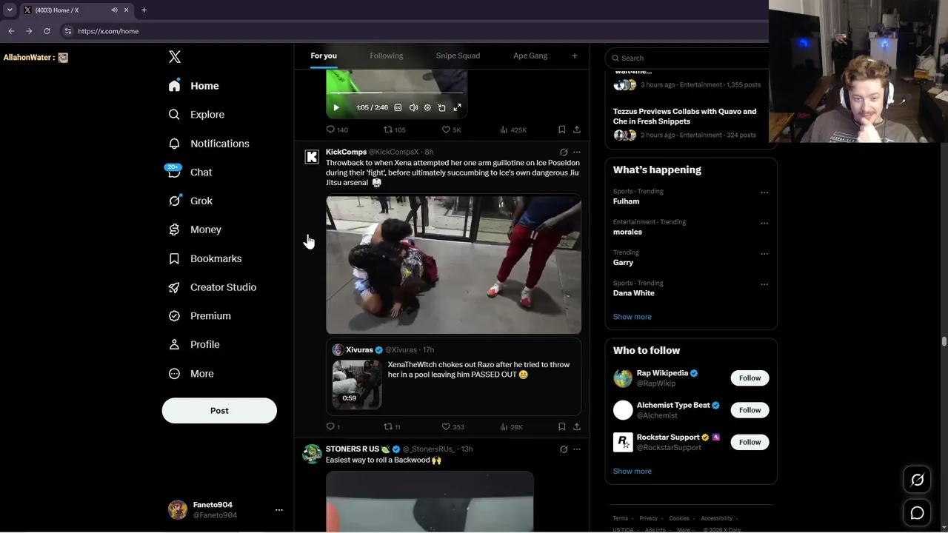Image resolution: width=948 pixels, height=533 pixels.
Task: Go to Bookmarks in the sidebar
Action: point(205,258)
